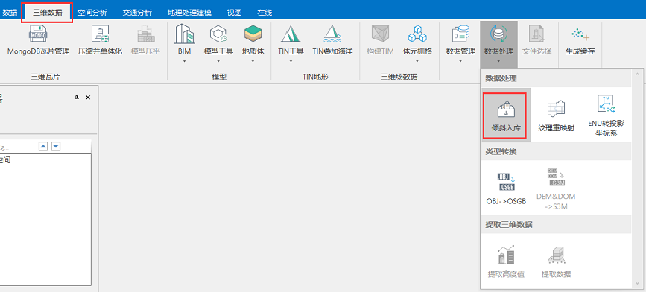Select 倾斜入库 in the data processing panel
This screenshot has height=292, width=646.
pos(506,116)
